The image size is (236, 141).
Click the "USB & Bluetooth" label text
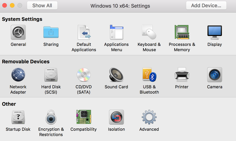coord(149,89)
